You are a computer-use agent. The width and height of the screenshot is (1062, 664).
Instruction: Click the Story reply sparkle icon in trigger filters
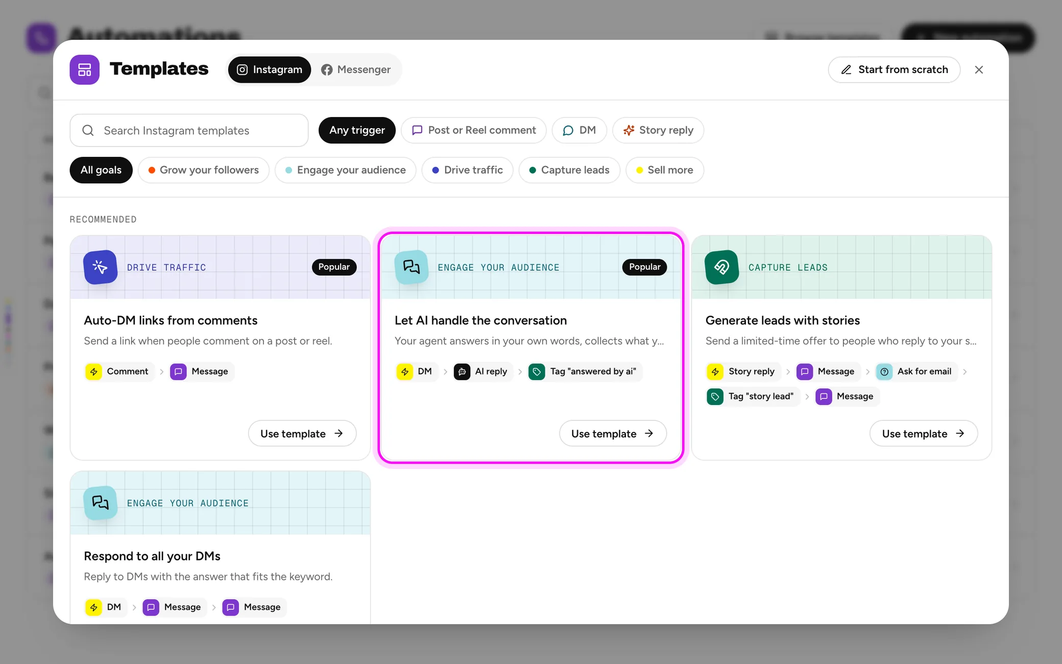click(629, 130)
